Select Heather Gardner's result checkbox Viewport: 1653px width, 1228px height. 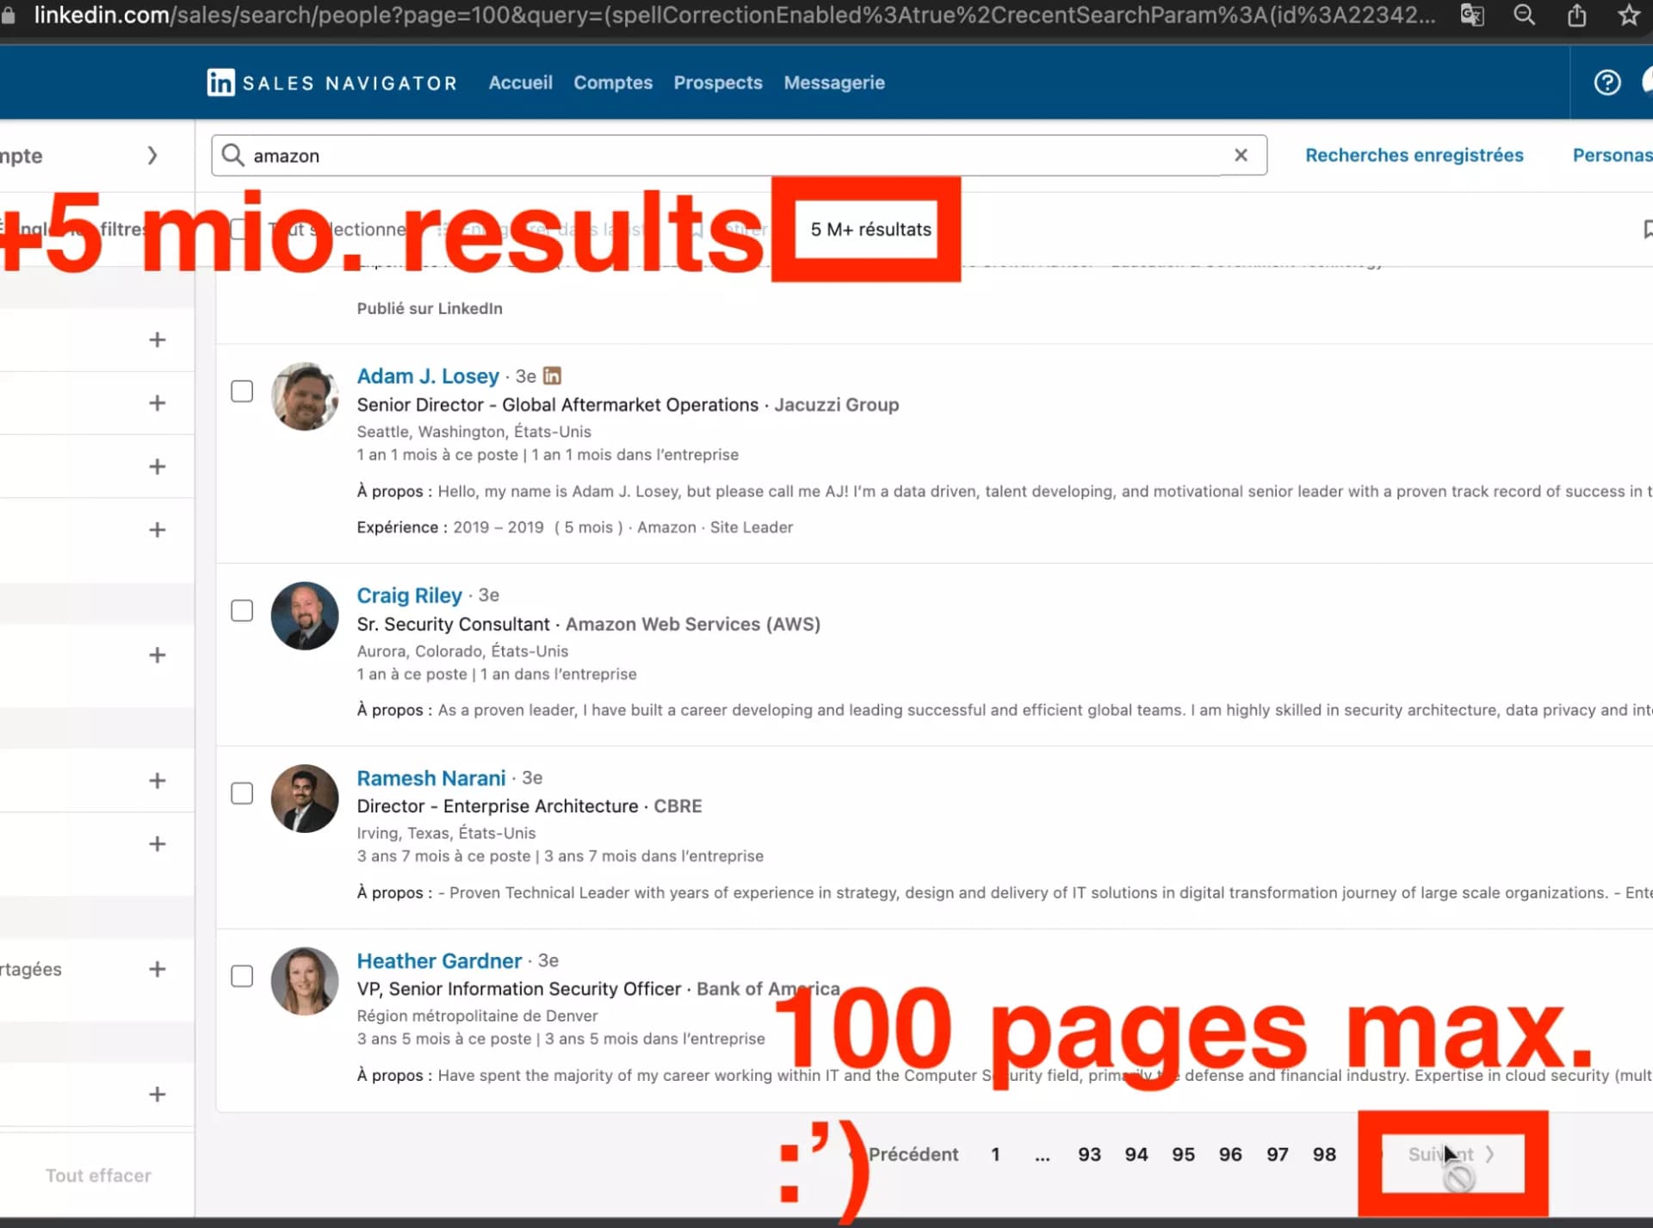tap(242, 976)
